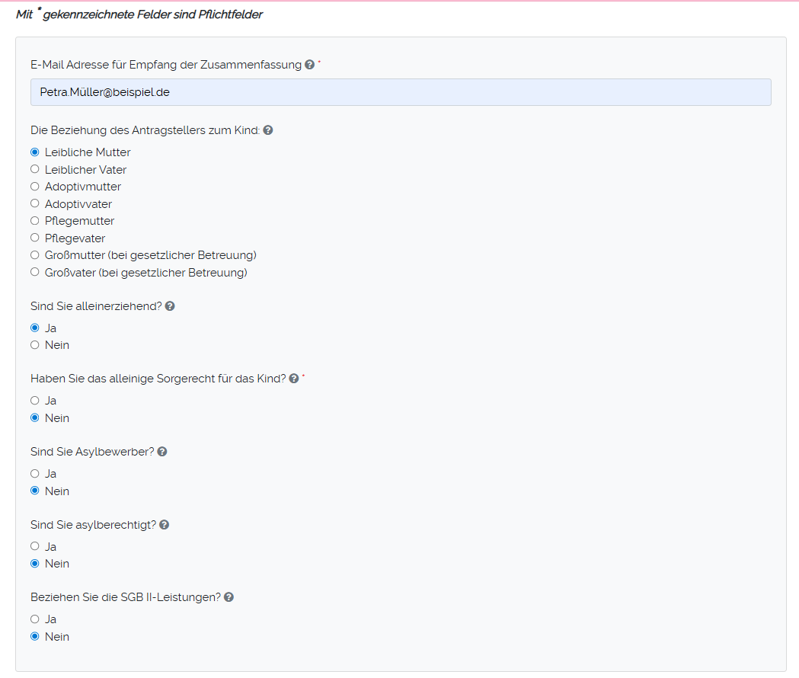This screenshot has height=678, width=799.
Task: Click help icon next to E-Mail Adresse label
Action: tap(309, 66)
